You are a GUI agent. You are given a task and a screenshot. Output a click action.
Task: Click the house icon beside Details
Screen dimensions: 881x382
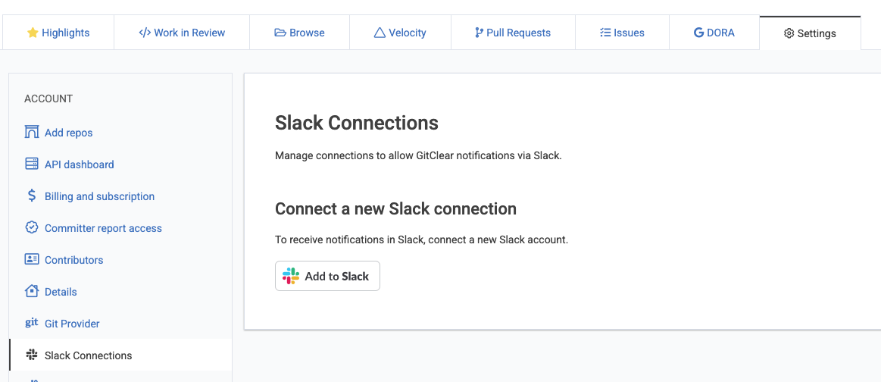point(32,292)
